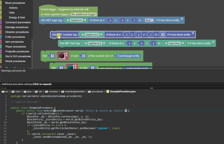The image size is (224, 144).
Task: Open the Direction procedures category
Action: tap(17, 32)
